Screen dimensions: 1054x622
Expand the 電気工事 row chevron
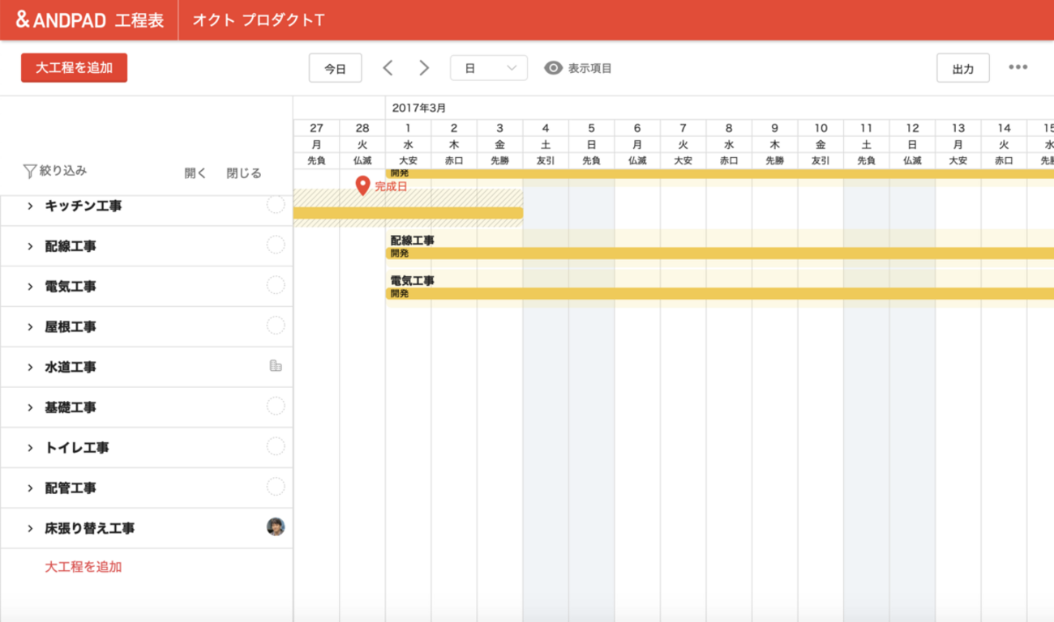point(30,287)
